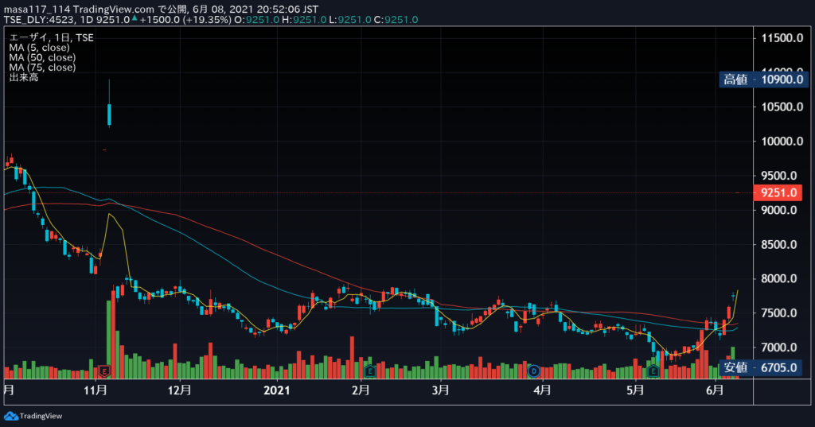
Task: Click the 安値 6705.0 low price label
Action: (760, 367)
